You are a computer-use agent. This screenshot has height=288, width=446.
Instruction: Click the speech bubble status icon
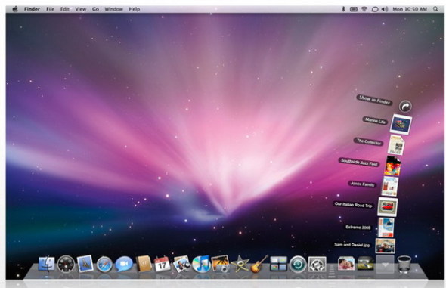pyautogui.click(x=375, y=9)
